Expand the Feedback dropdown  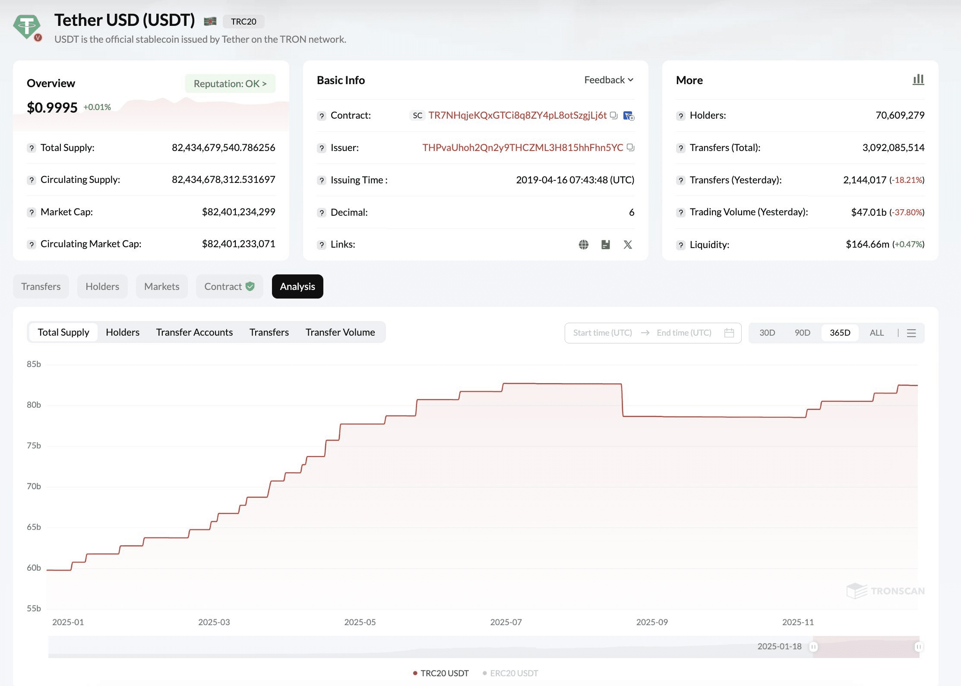click(609, 80)
